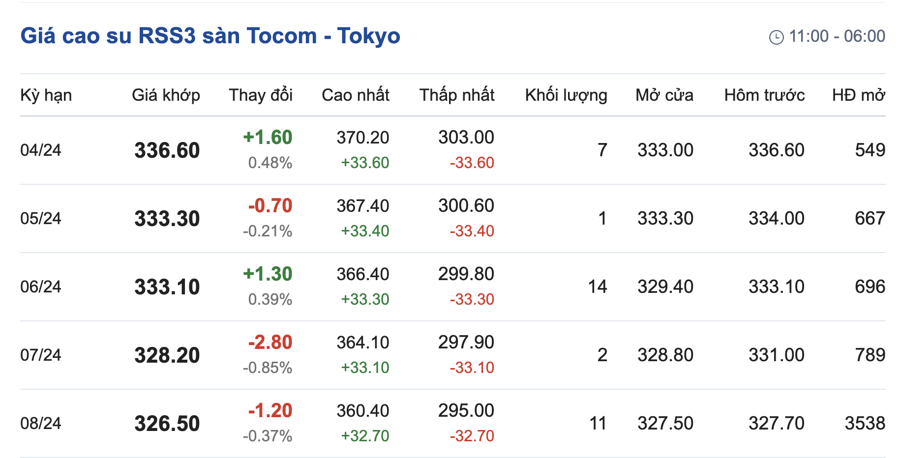The height and width of the screenshot is (458, 900).
Task: Click the Hôm trước column header
Action: pos(764,95)
